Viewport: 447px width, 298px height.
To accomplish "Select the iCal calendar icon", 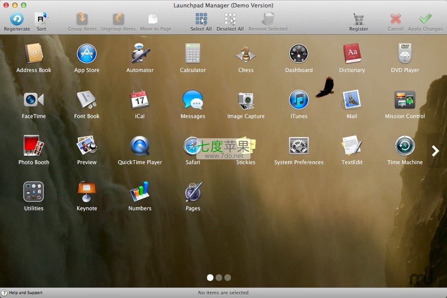I will pyautogui.click(x=140, y=100).
